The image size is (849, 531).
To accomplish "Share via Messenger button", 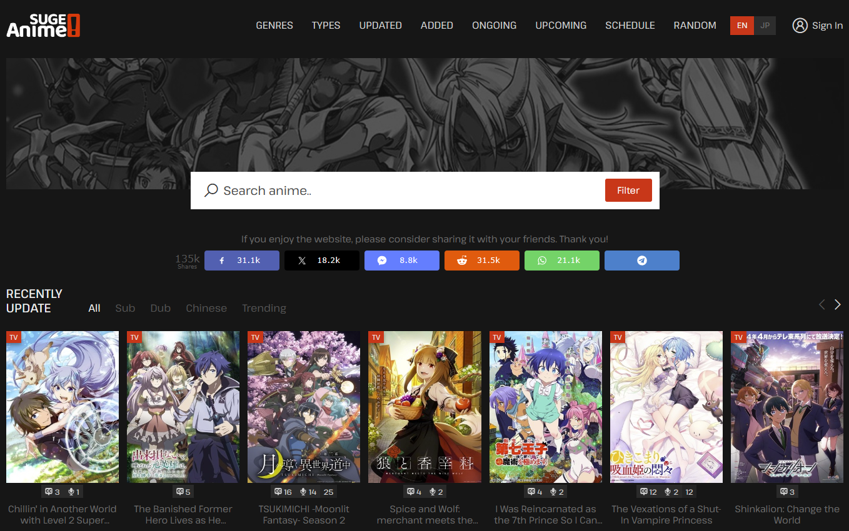I will click(401, 261).
